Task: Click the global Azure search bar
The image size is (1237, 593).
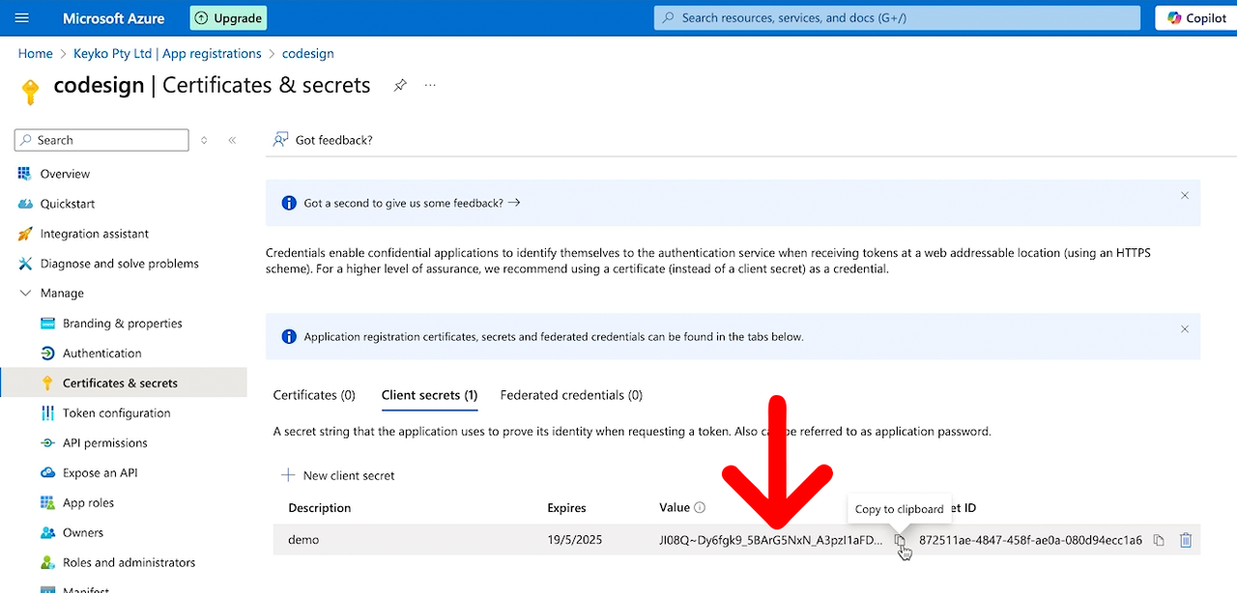Action: (895, 17)
